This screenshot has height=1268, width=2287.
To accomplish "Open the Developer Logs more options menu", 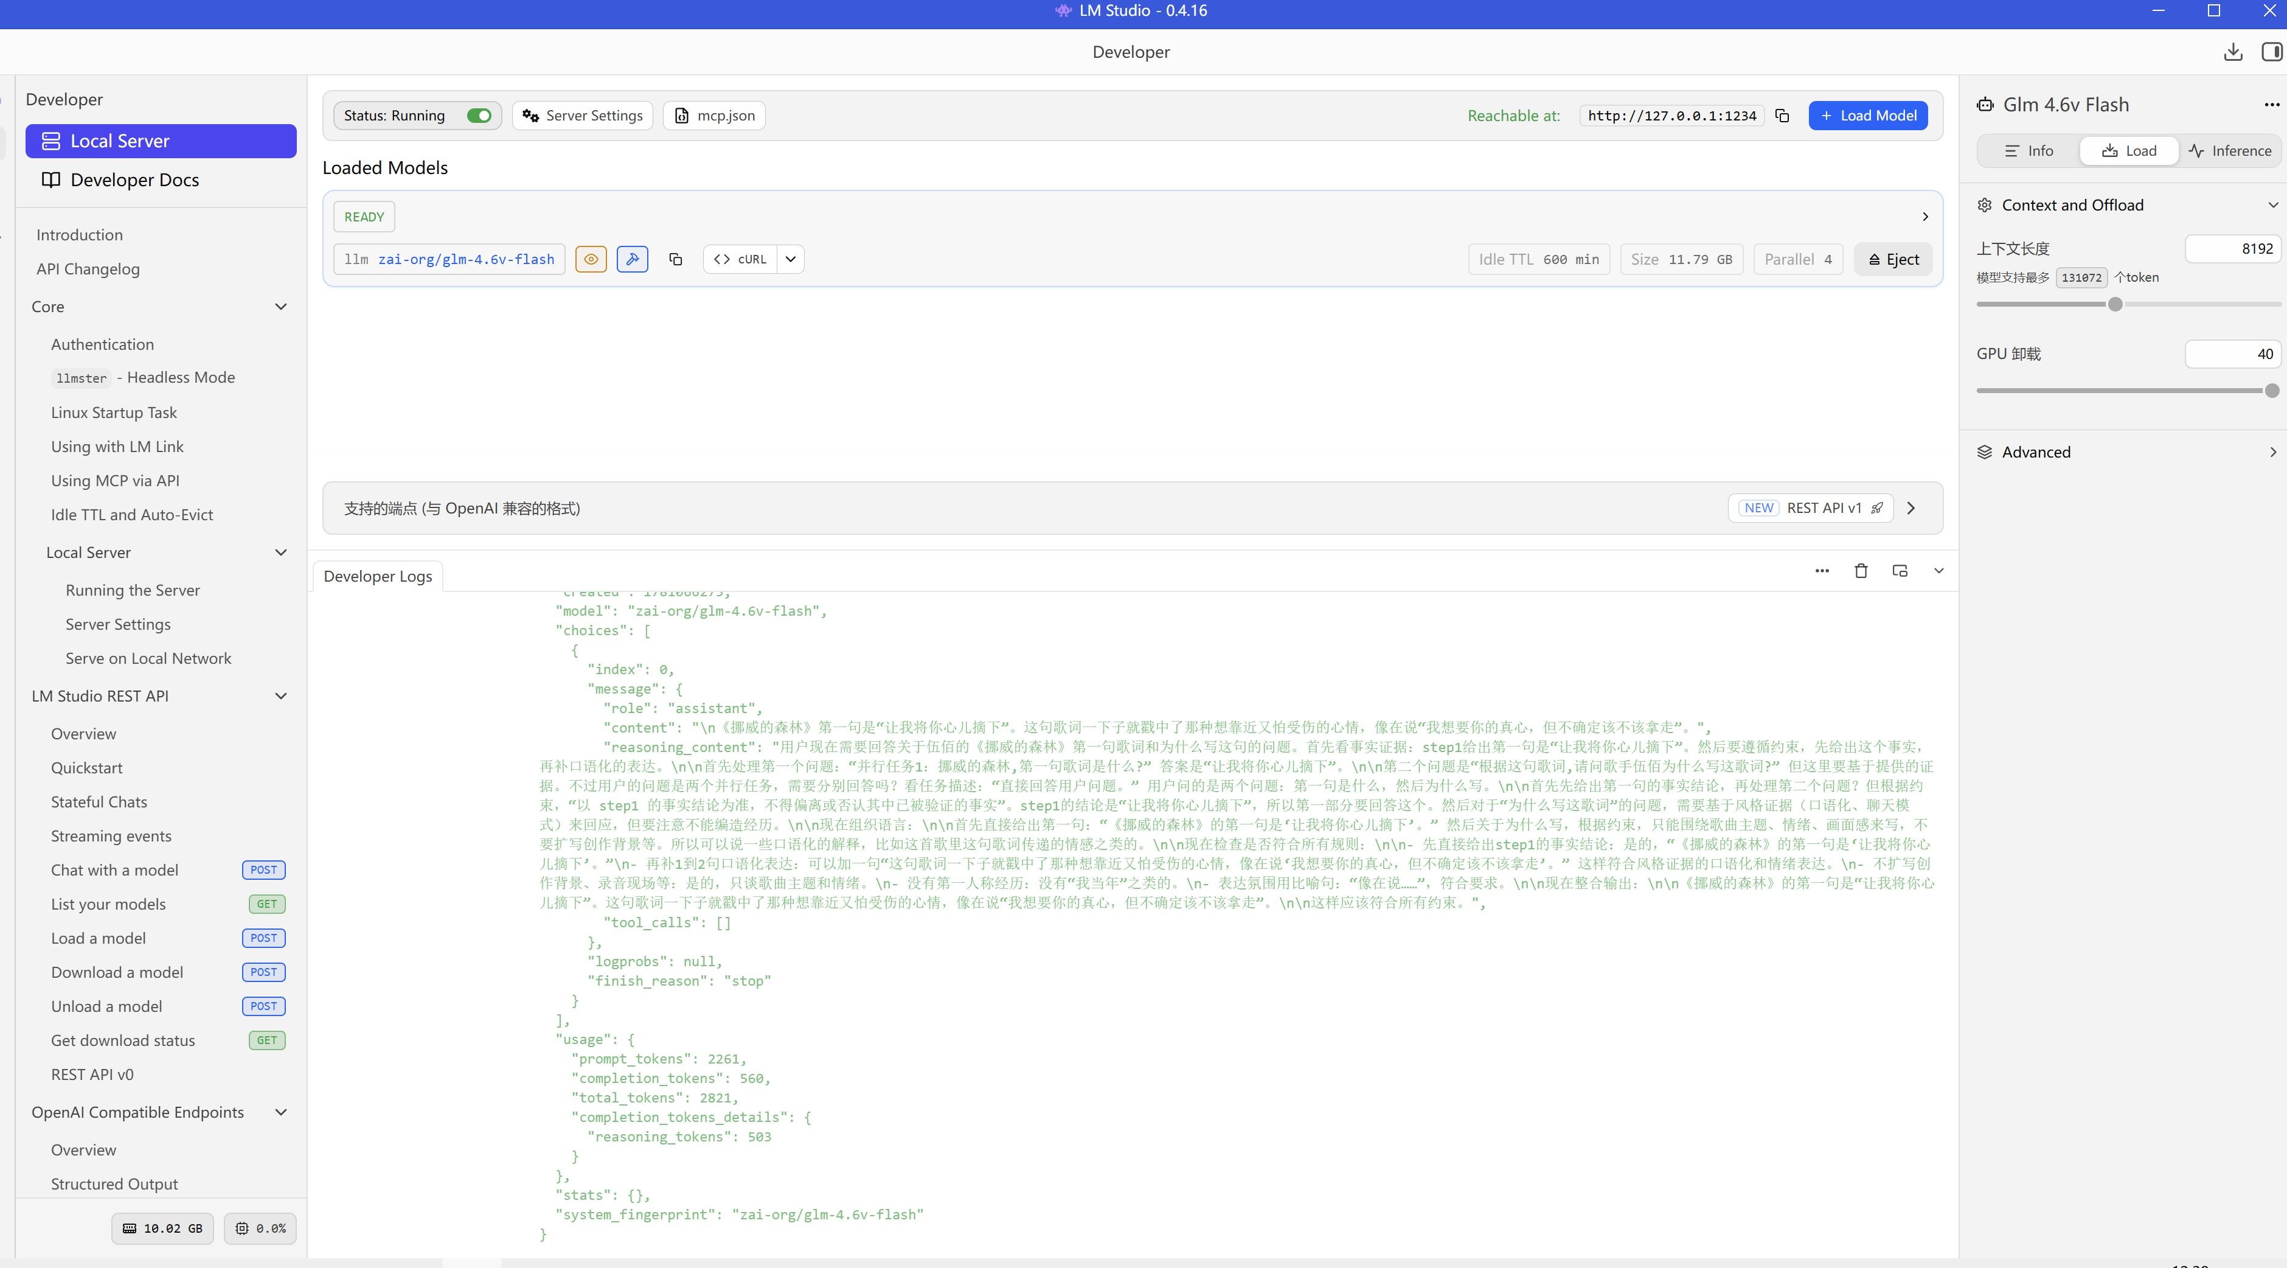I will click(x=1822, y=571).
